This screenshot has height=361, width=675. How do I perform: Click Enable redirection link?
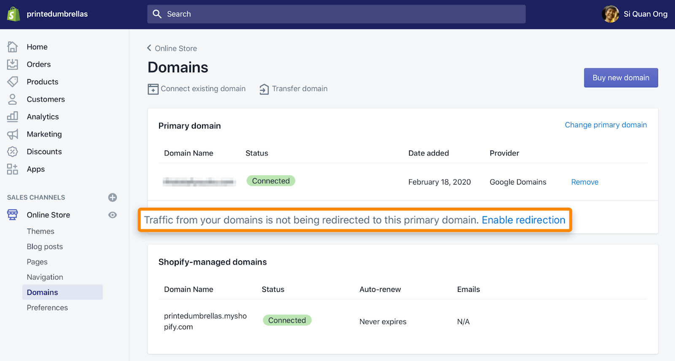pos(524,220)
